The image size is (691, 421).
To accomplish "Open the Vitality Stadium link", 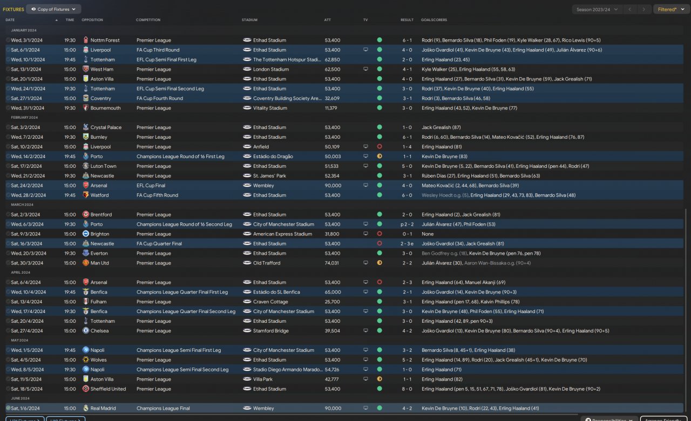I will click(270, 108).
